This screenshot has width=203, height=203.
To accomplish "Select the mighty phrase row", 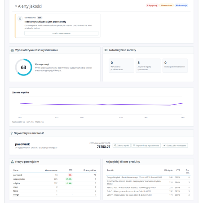I will coord(54,183).
